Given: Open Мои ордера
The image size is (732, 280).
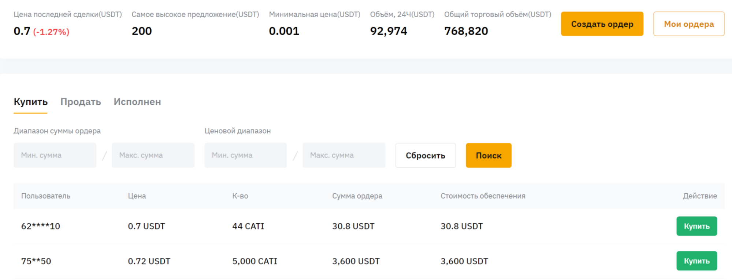Looking at the screenshot, I should pyautogui.click(x=688, y=24).
